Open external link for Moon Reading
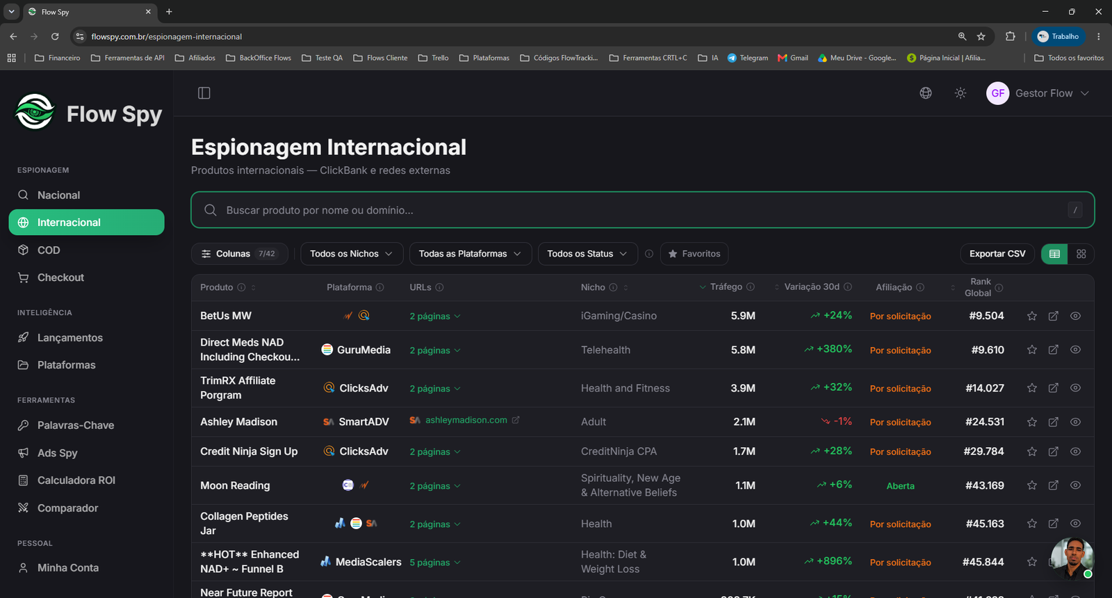 pyautogui.click(x=1054, y=485)
